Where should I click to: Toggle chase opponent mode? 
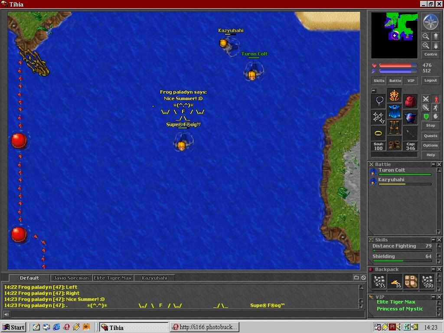[436, 108]
